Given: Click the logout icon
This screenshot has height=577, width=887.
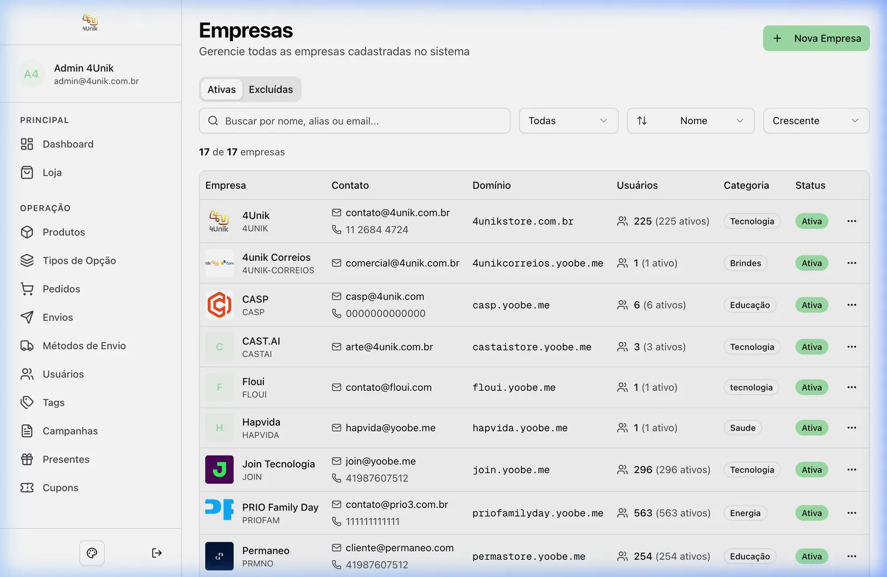Looking at the screenshot, I should click(x=157, y=553).
